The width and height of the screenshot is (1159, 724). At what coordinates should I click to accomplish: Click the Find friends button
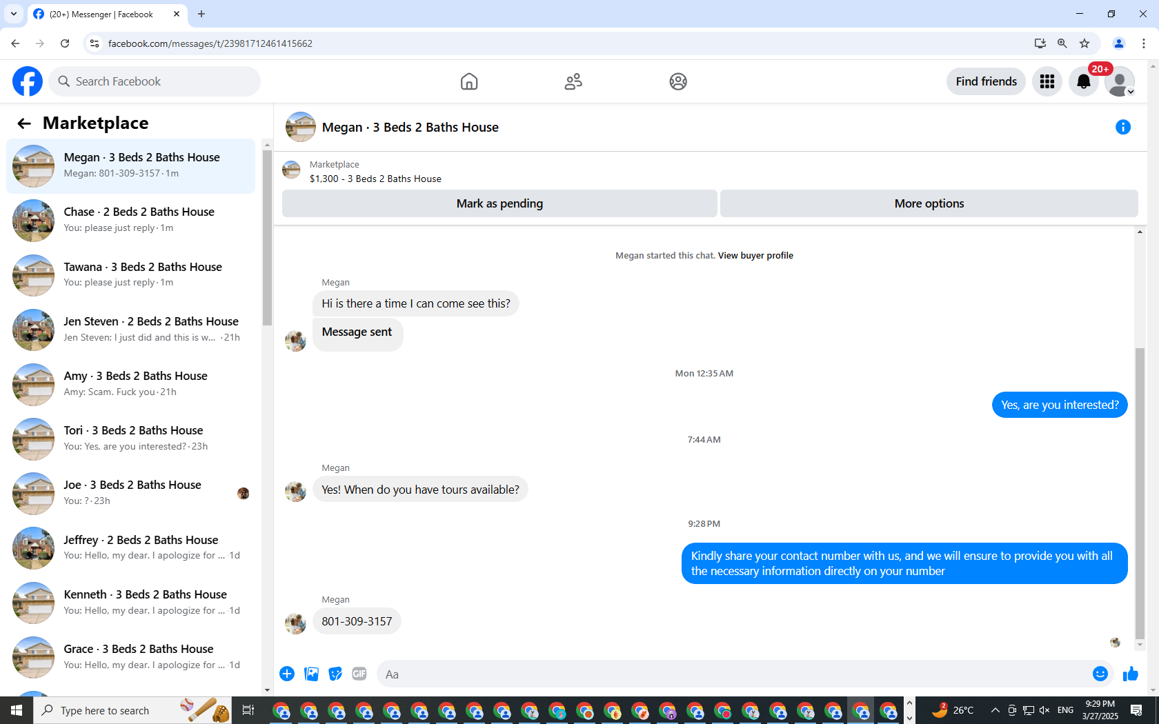point(986,81)
